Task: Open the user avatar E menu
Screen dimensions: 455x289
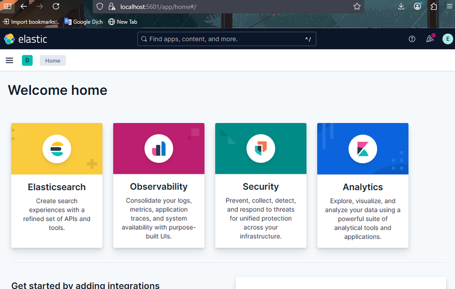Action: (447, 39)
